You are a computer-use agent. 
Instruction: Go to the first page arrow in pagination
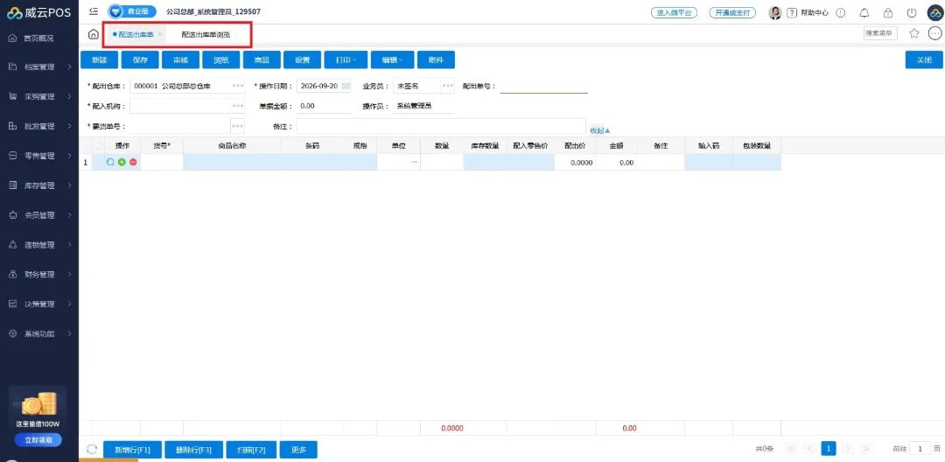coord(791,449)
